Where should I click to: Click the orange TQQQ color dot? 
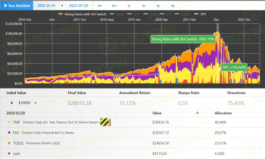(9, 143)
